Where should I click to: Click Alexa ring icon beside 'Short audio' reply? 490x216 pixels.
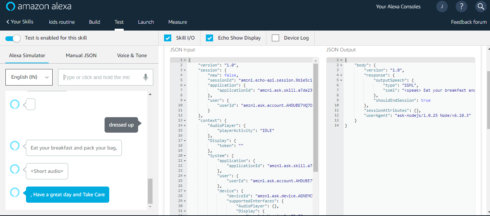14,169
